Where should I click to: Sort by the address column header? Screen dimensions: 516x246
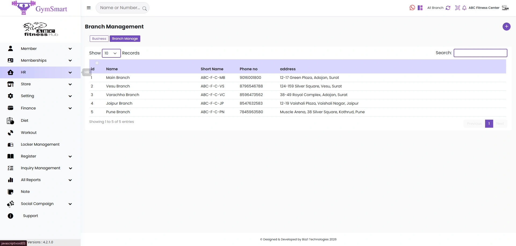288,69
